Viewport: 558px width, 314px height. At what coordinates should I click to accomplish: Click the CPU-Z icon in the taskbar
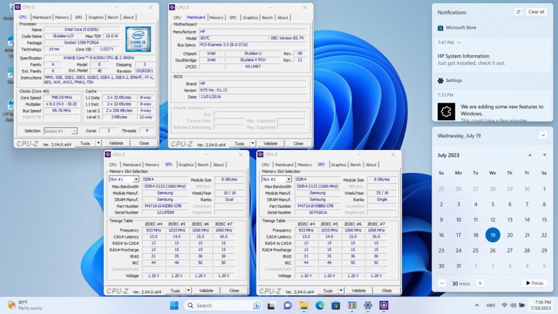click(384, 305)
